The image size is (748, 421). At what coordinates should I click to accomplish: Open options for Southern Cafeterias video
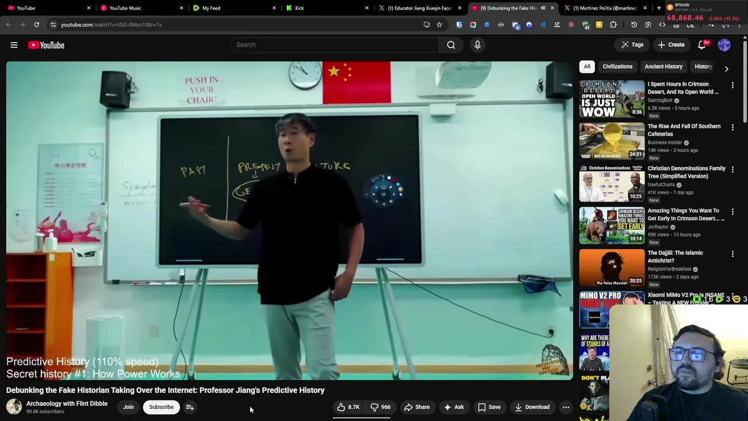[733, 127]
